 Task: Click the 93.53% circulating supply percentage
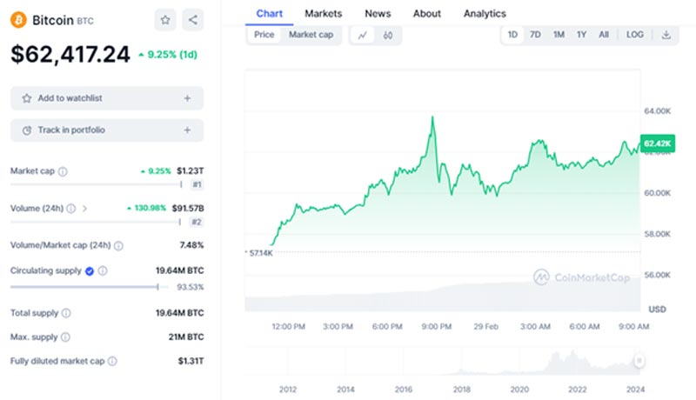pyautogui.click(x=190, y=287)
